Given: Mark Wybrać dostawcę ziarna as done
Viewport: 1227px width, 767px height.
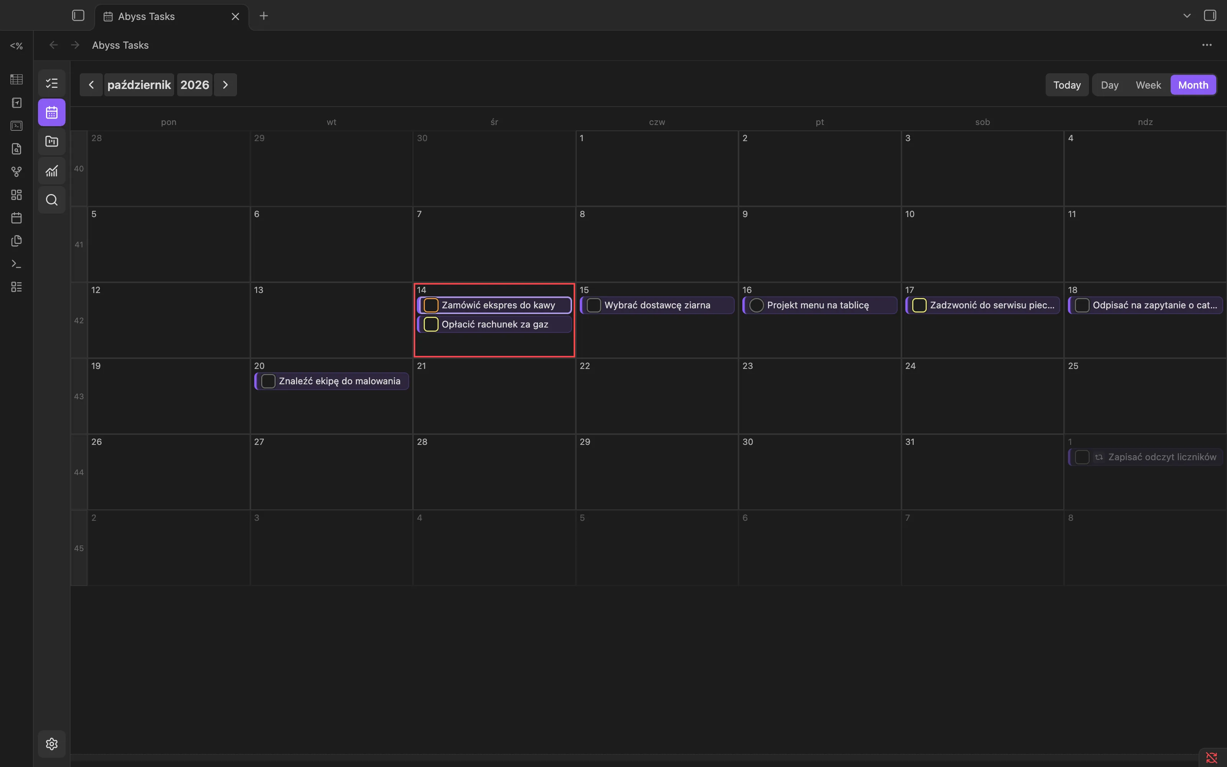Looking at the screenshot, I should point(594,305).
